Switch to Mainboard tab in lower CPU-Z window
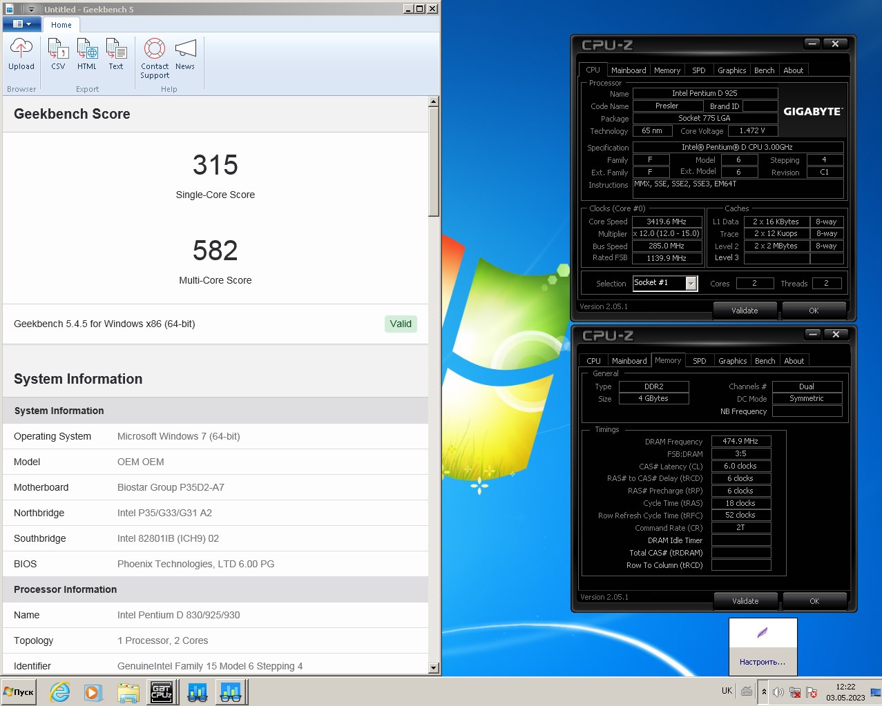Viewport: 882px width, 706px height. point(629,361)
